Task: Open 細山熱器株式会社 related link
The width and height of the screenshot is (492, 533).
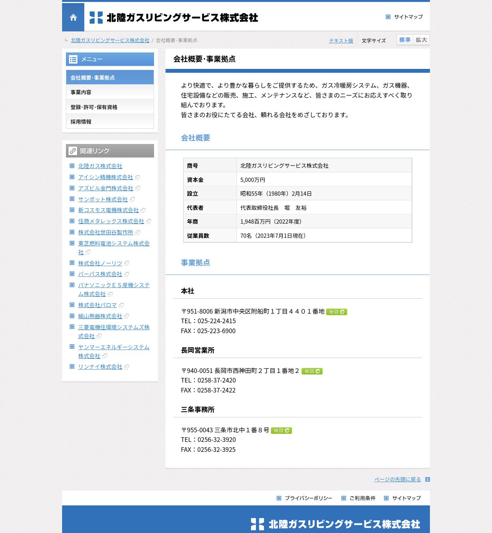Action: [x=100, y=316]
